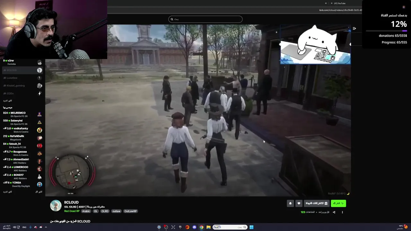Switch to the YouTube browser tab
The height and width of the screenshot is (231, 411).
(x=340, y=3)
